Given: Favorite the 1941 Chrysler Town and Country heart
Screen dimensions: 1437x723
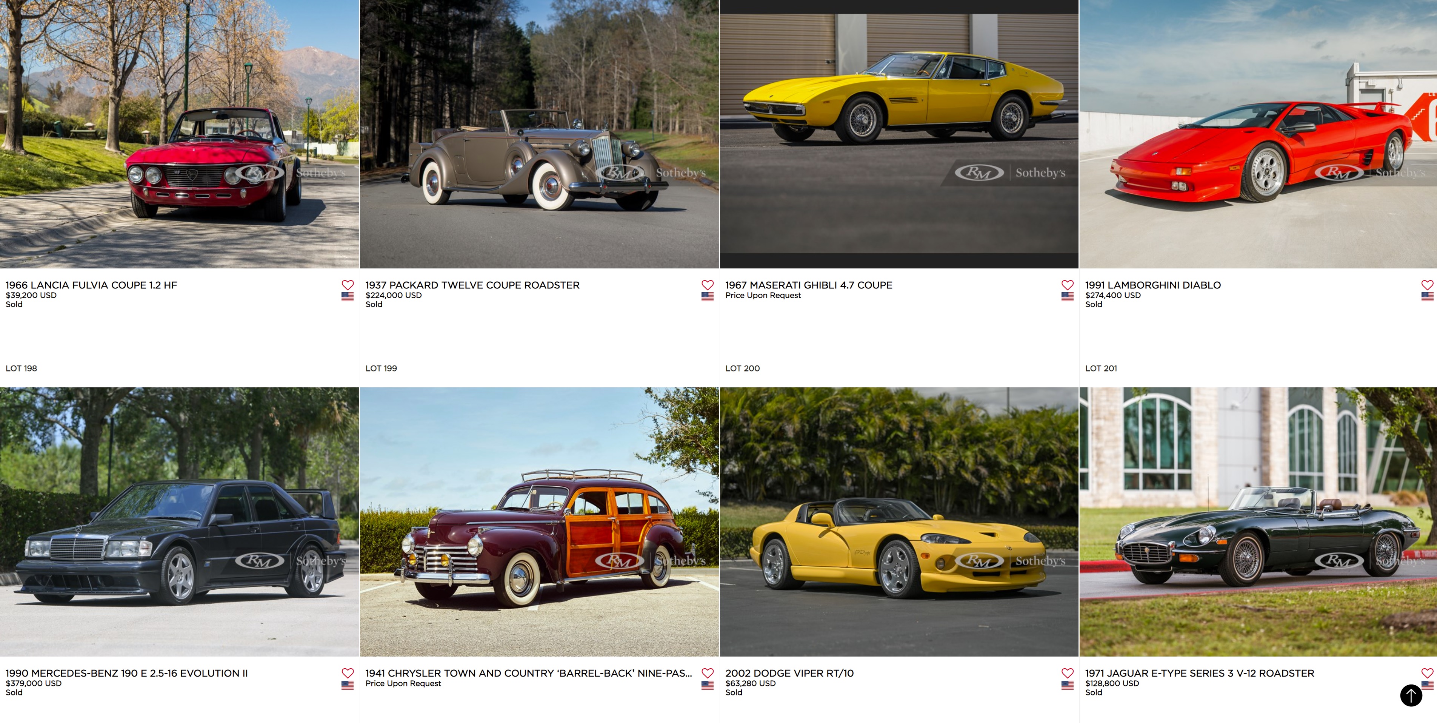Looking at the screenshot, I should pyautogui.click(x=707, y=673).
